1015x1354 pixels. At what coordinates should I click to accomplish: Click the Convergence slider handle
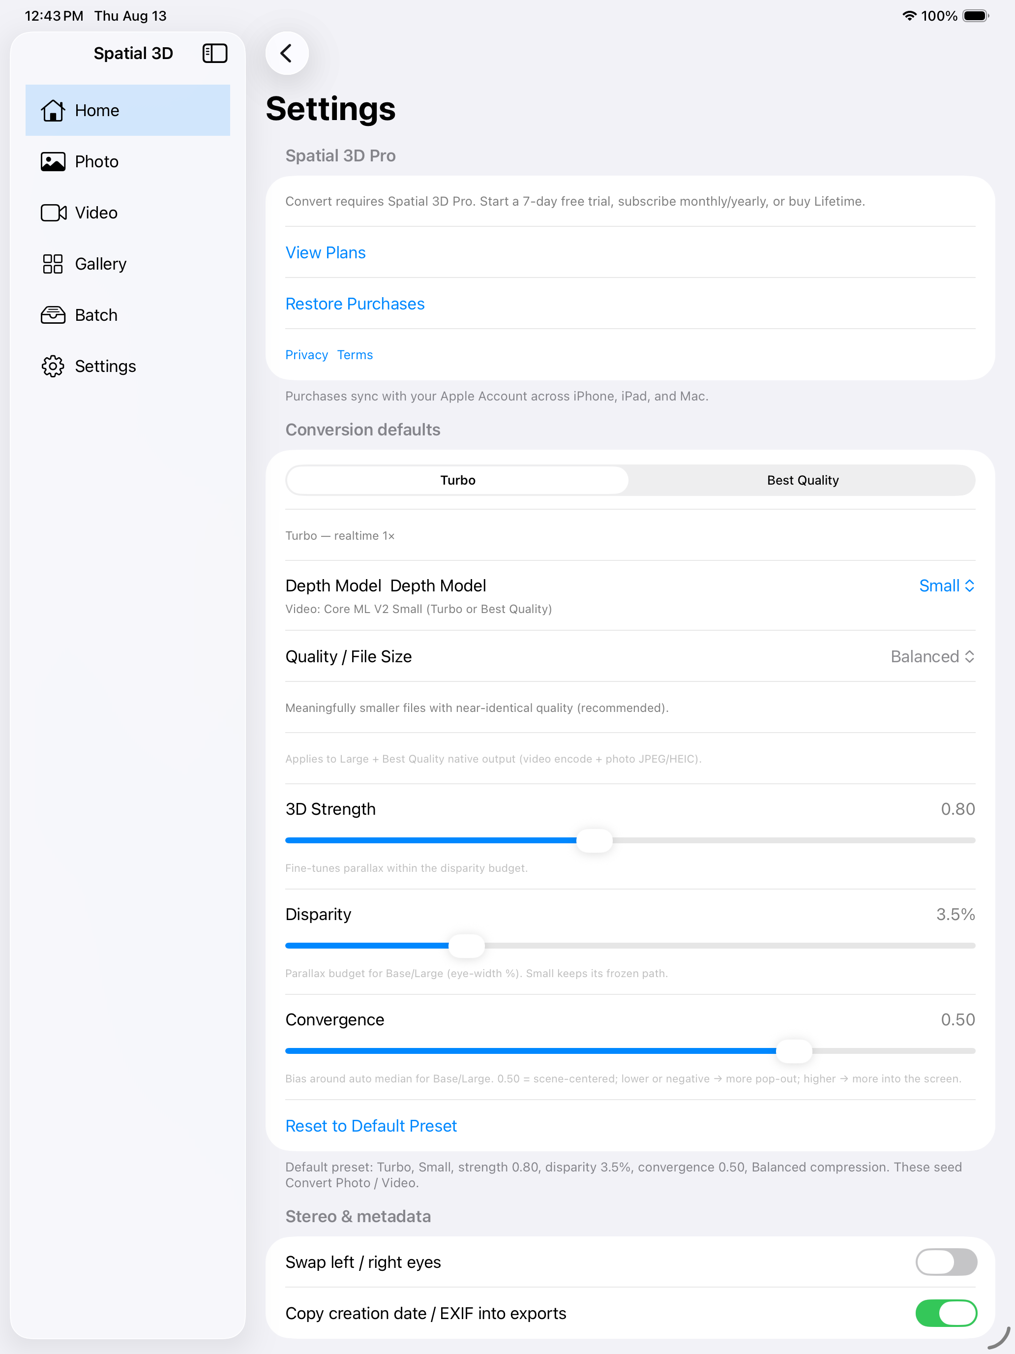pos(794,1051)
